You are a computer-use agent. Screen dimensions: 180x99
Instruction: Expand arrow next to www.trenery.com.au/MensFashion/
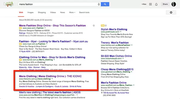(132, 45)
